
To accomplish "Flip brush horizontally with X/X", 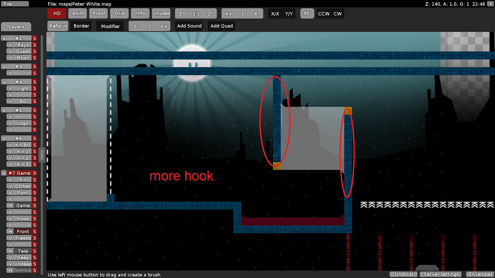I will click(275, 14).
